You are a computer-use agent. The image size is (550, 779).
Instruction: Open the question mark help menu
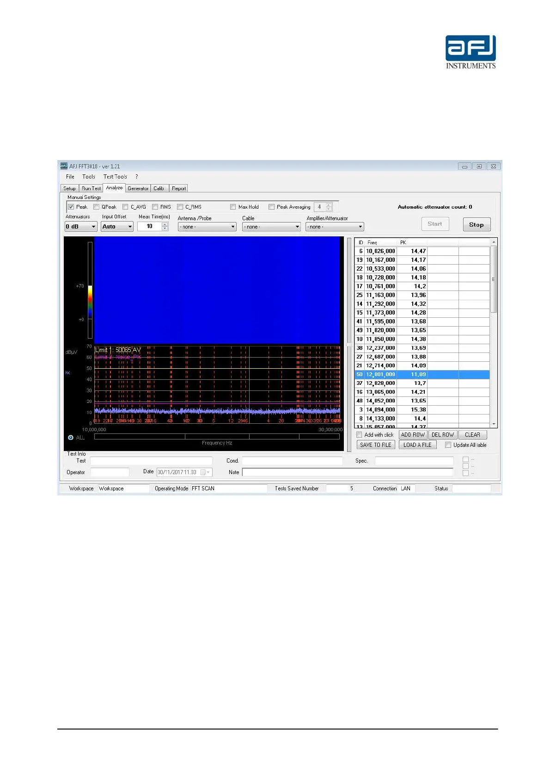coord(136,177)
